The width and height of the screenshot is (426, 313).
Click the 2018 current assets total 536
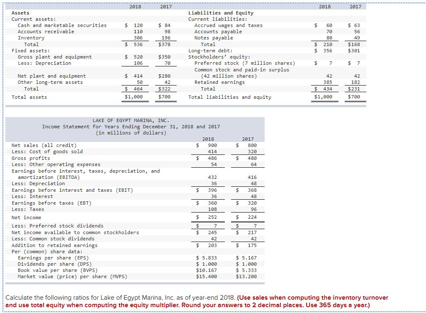click(x=138, y=44)
